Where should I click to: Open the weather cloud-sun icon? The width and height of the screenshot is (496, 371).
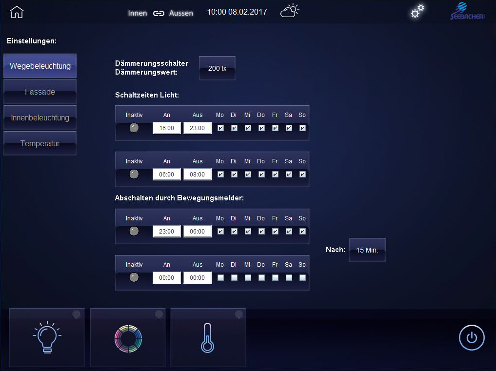[x=290, y=11]
